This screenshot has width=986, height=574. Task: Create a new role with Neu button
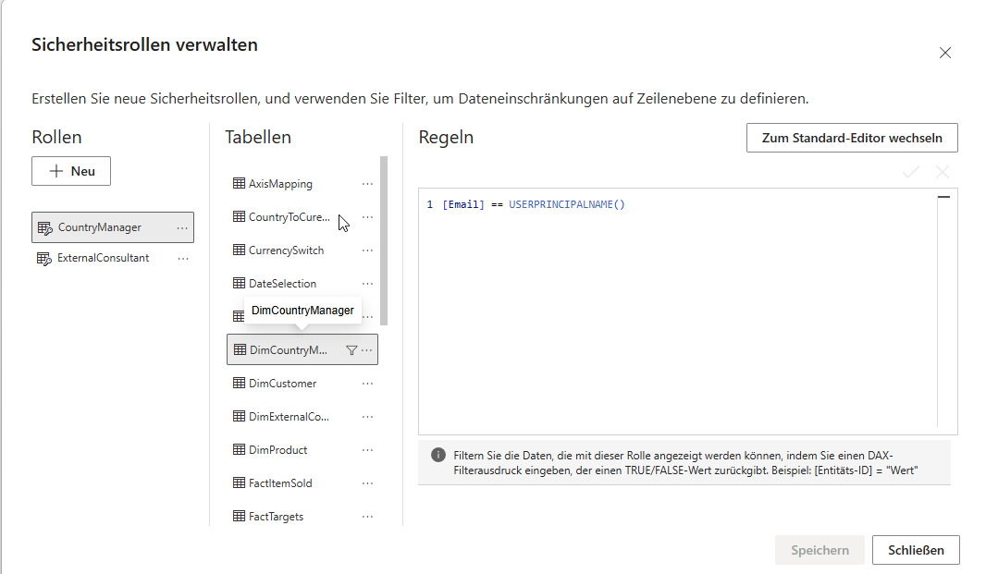coord(71,171)
